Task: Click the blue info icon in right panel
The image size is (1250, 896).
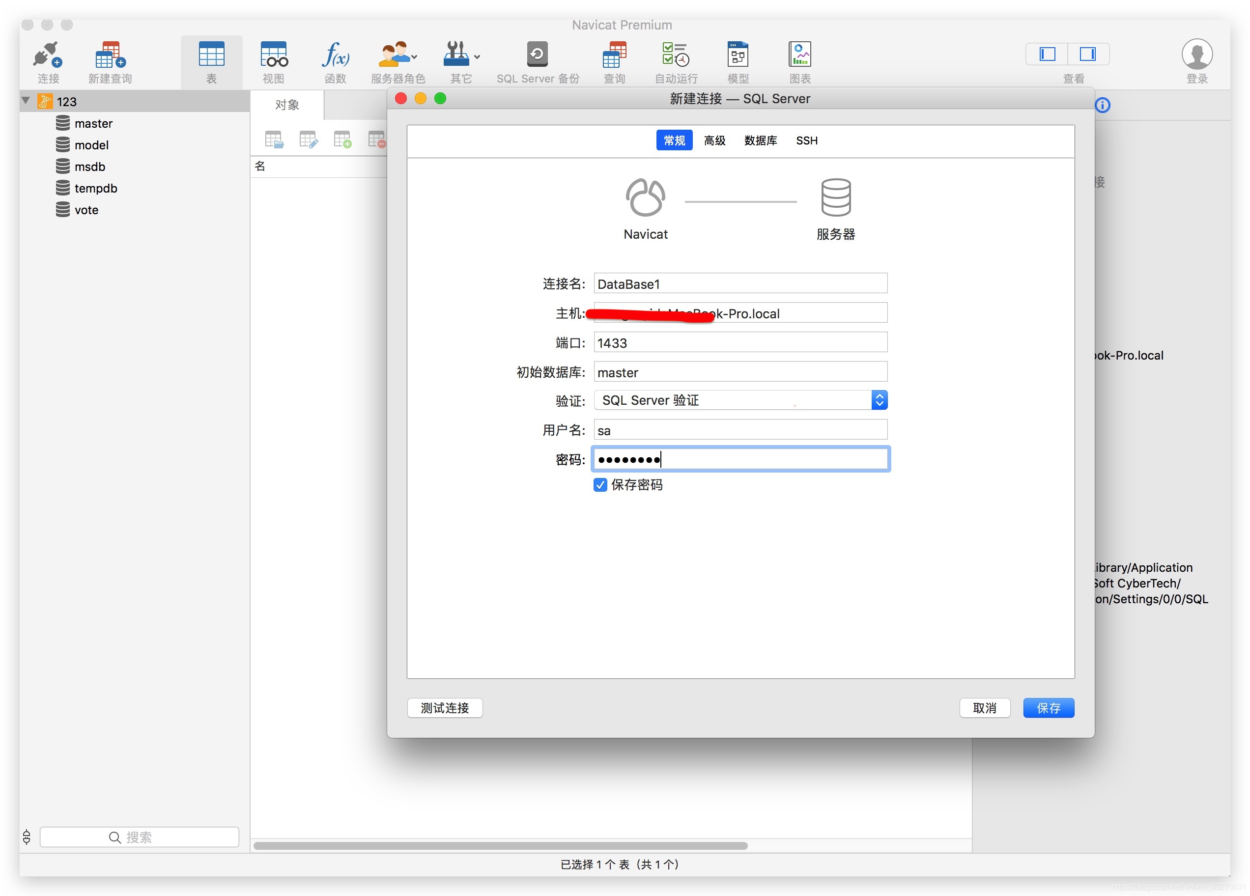Action: pyautogui.click(x=1102, y=105)
